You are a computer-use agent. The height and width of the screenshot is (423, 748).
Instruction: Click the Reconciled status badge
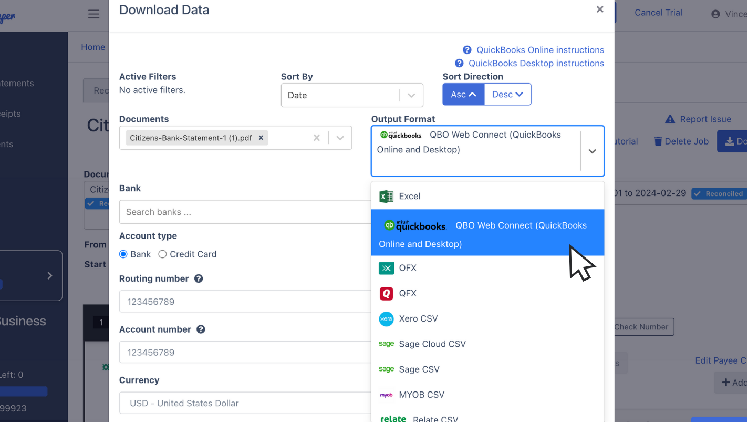click(x=719, y=193)
